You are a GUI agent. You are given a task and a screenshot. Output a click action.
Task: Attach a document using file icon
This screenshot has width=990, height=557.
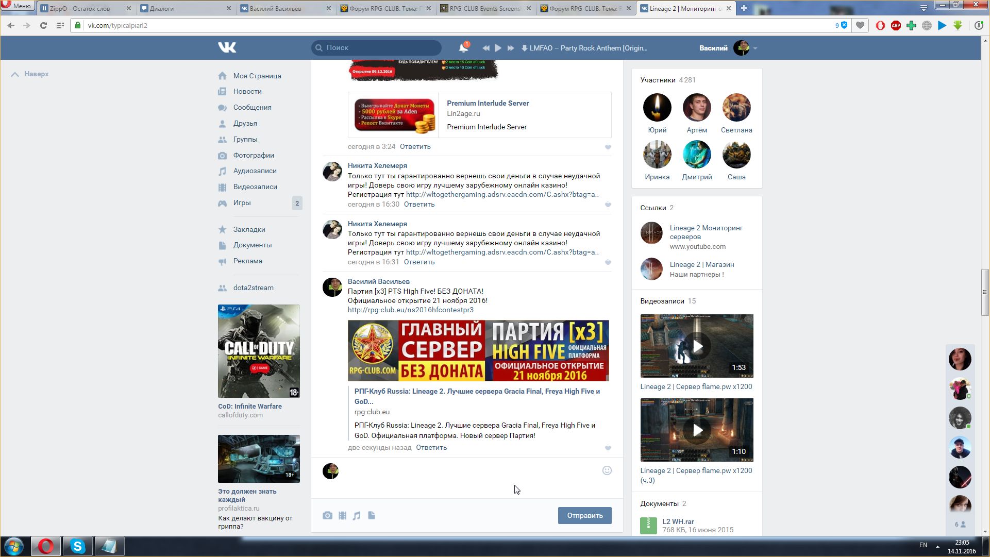(x=372, y=515)
